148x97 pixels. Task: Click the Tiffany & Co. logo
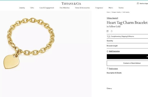71,4
